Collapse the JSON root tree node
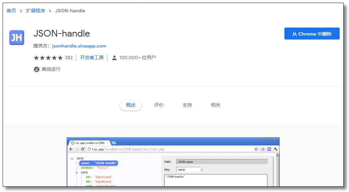This screenshot has height=192, width=349. click(x=72, y=158)
